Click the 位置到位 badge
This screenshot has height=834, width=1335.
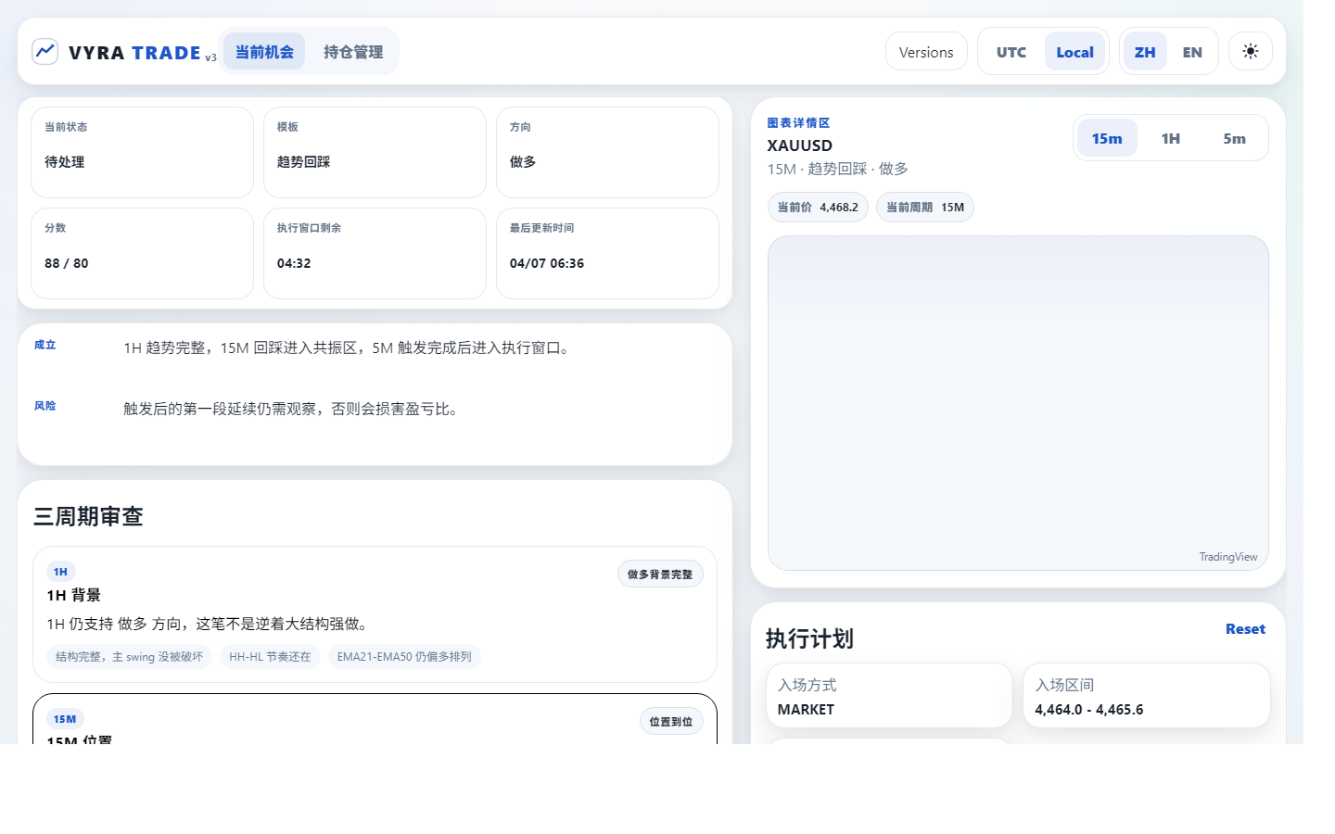pyautogui.click(x=671, y=720)
